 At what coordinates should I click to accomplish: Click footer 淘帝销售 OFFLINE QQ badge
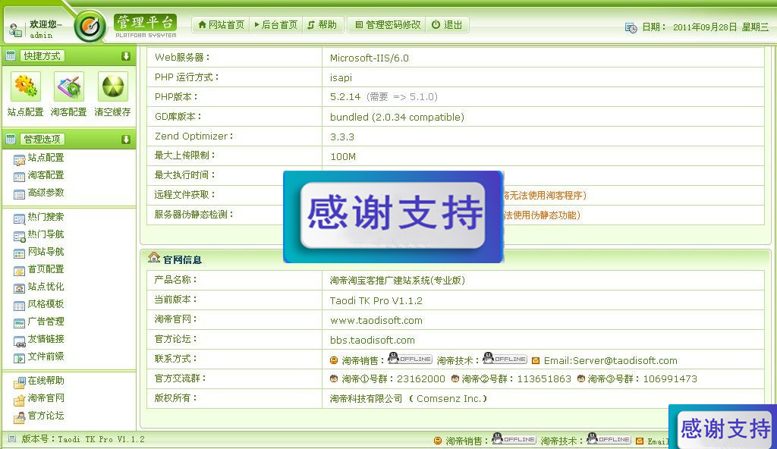(x=514, y=438)
